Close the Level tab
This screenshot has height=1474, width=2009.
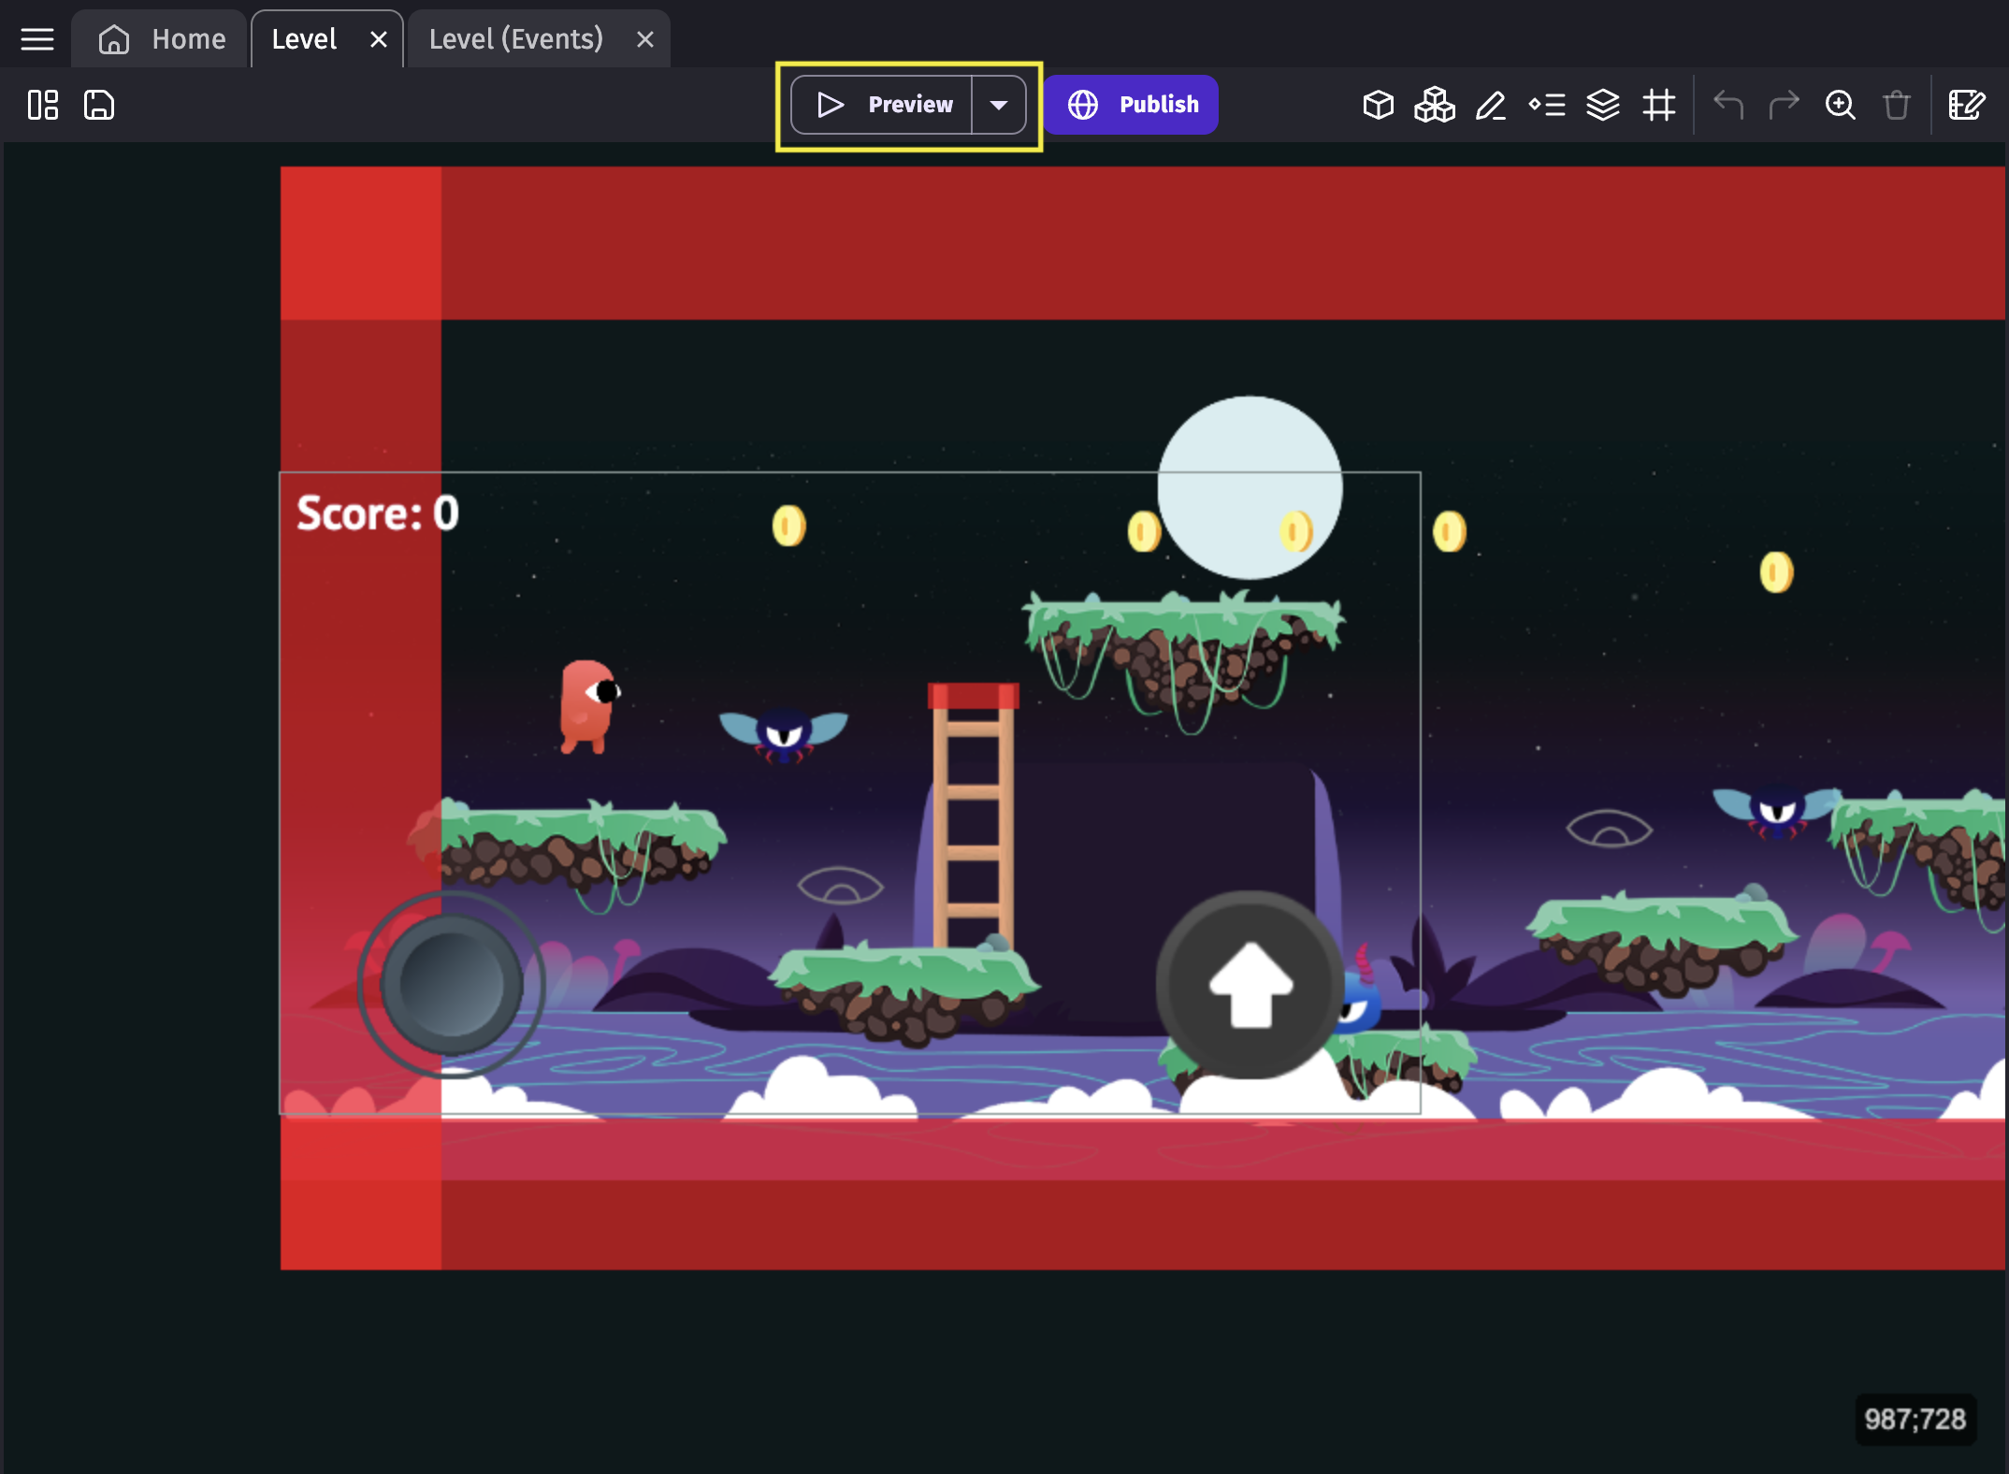379,39
